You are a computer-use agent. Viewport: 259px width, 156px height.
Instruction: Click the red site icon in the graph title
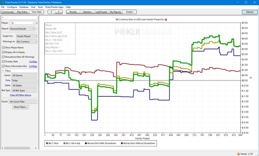click(x=166, y=20)
